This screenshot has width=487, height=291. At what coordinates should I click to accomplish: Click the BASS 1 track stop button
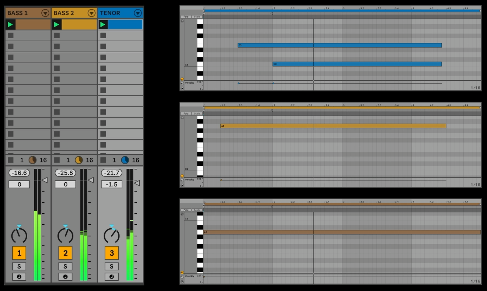click(11, 160)
